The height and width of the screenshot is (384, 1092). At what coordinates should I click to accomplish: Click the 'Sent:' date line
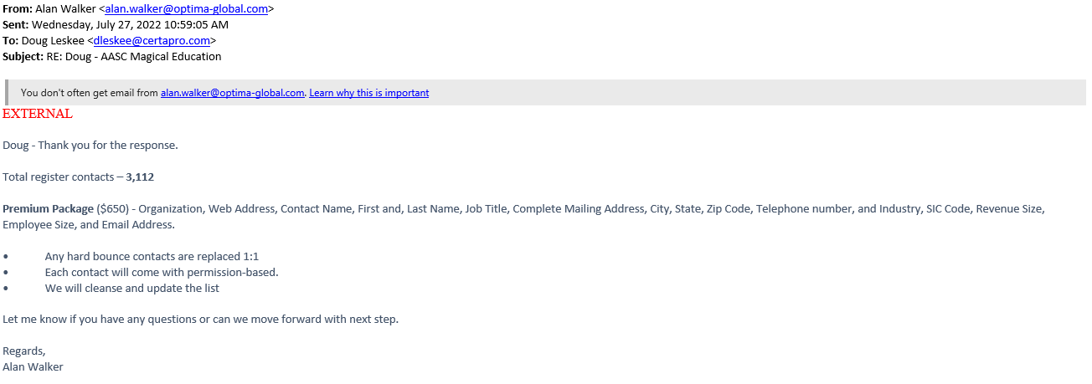point(116,24)
